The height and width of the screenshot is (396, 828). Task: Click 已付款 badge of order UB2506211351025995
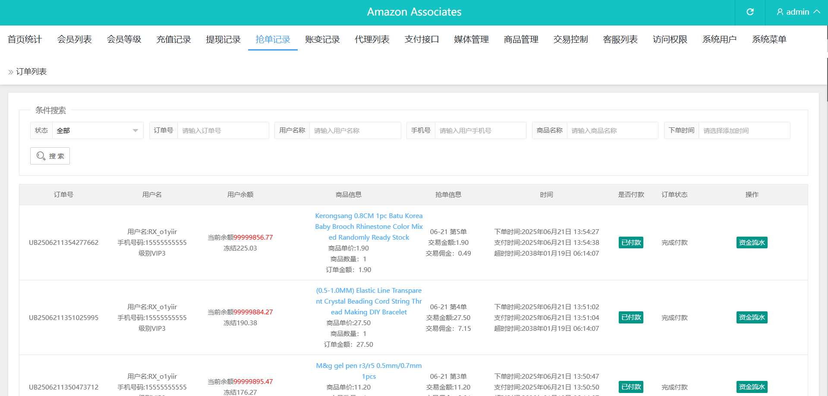tap(631, 317)
